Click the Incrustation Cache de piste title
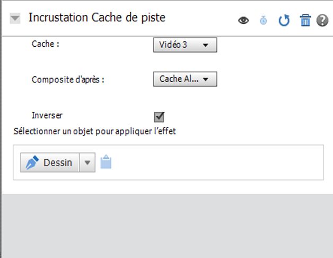 click(x=97, y=18)
